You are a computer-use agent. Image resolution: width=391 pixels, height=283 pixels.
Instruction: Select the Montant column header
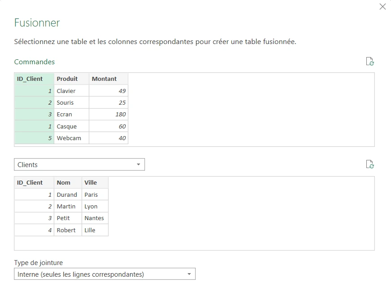[109, 79]
